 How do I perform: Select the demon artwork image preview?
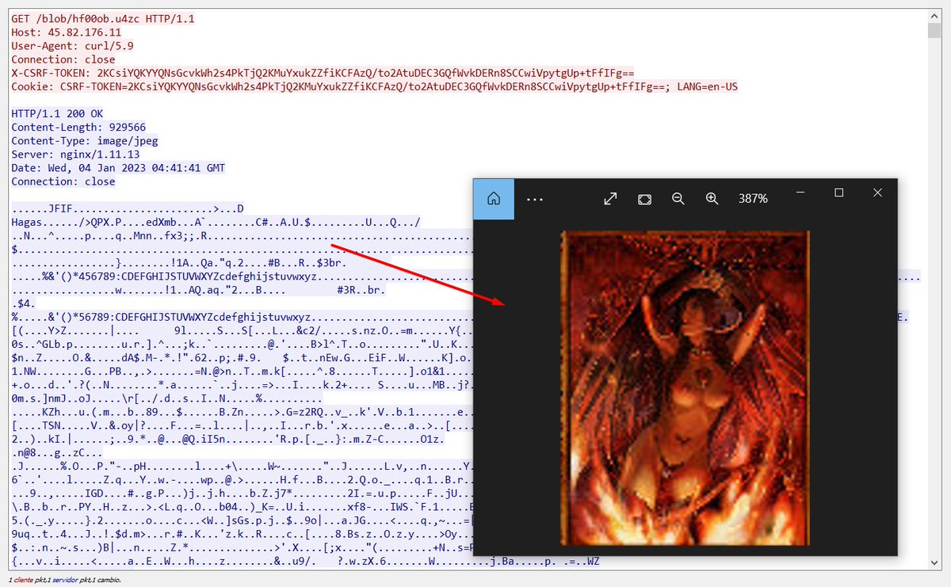686,387
